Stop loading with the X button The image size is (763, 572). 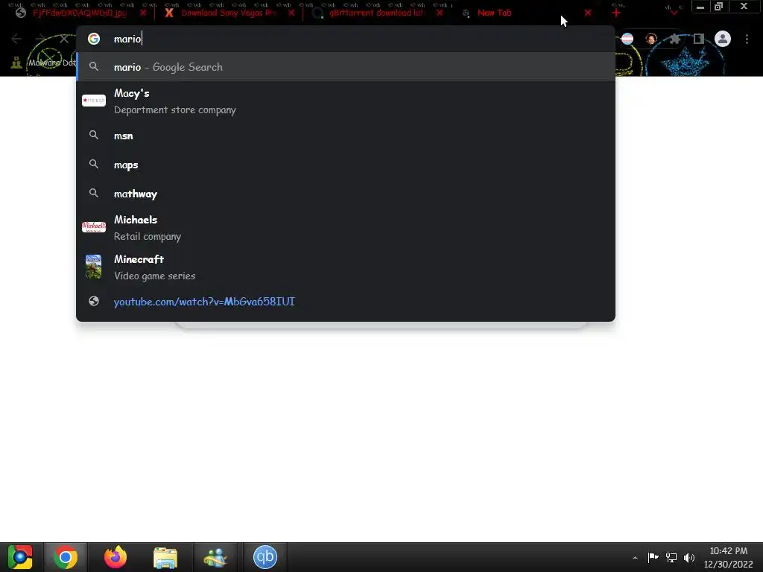(x=64, y=39)
